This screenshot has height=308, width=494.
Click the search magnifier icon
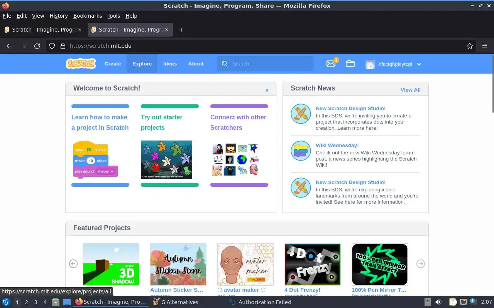[x=225, y=64]
